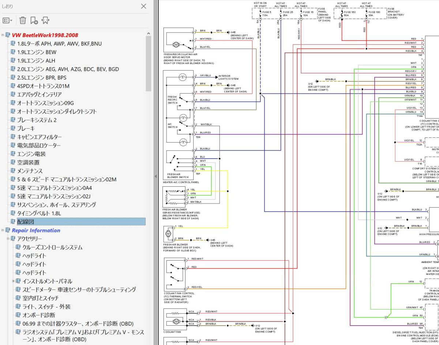Collapse the VW BeetleWork1998.2008 tree node
439x345 pixels.
pos(3,35)
